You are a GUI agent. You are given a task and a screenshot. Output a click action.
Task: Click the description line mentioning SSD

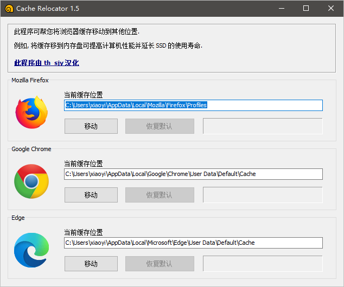[x=108, y=45]
